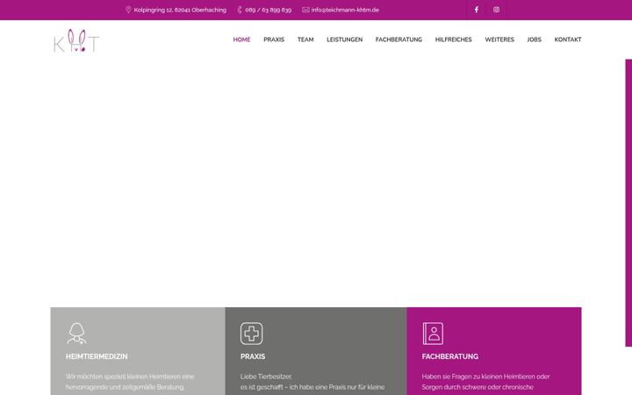This screenshot has height=395, width=632.
Task: Open the HEIMTIERMEDIZIN card heading
Action: click(x=97, y=356)
